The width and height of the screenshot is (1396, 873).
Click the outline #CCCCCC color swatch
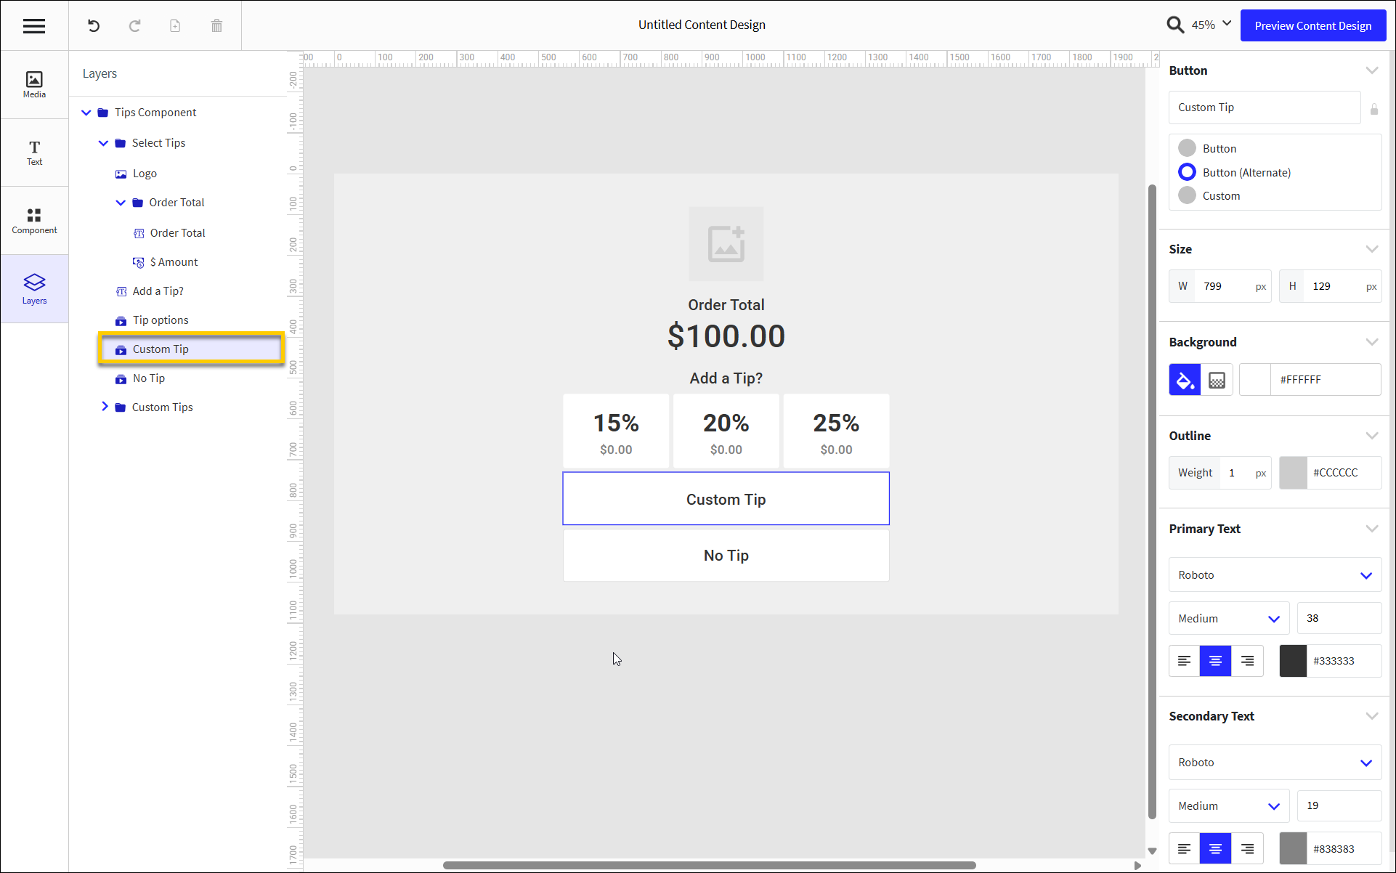tap(1293, 473)
